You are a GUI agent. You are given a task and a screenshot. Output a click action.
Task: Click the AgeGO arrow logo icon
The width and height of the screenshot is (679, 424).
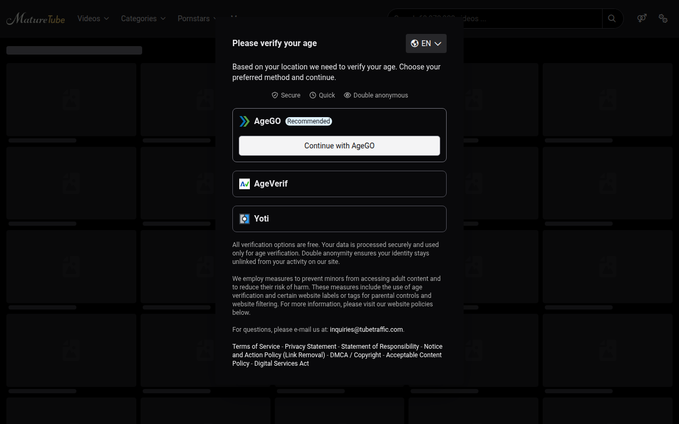(x=245, y=121)
